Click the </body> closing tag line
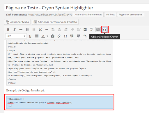 12,79
